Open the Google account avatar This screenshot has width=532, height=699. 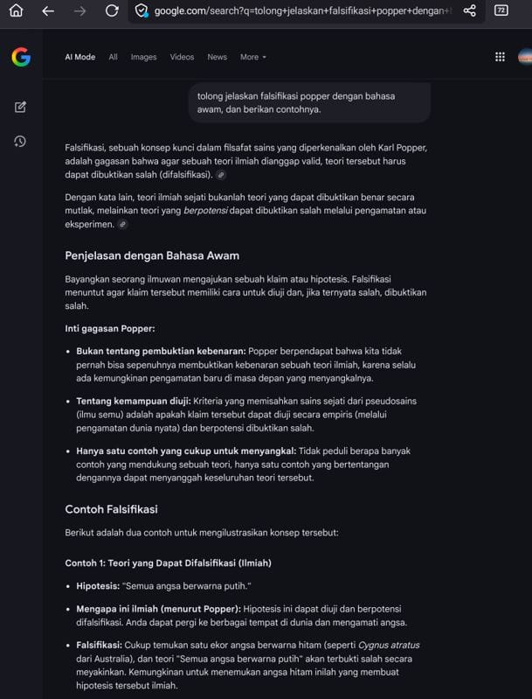525,57
